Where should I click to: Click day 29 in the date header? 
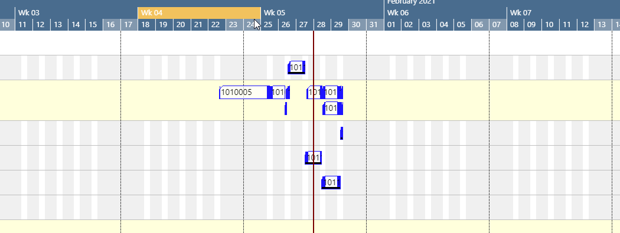[340, 25]
